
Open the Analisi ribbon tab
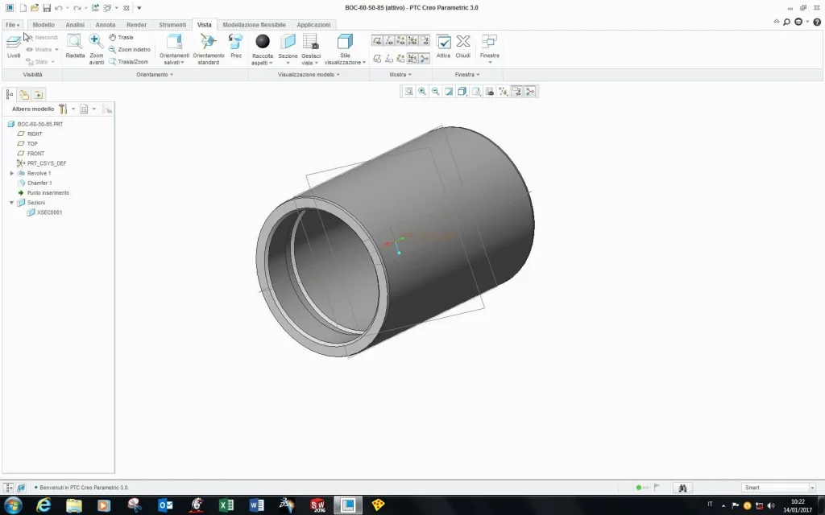pyautogui.click(x=75, y=25)
